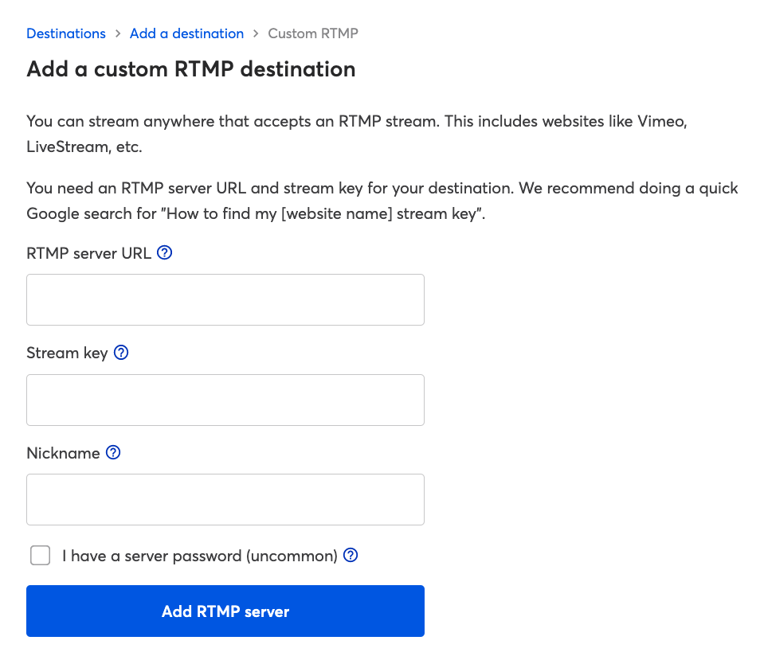760x656 pixels.
Task: Click the paragraph mentioning Vimeo and LiveStream
Action: coord(356,135)
